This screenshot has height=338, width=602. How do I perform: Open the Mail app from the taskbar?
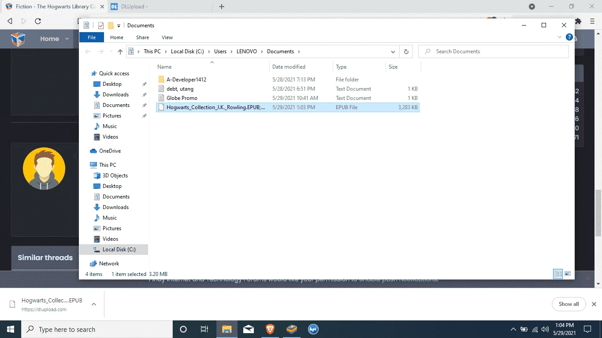pyautogui.click(x=249, y=329)
